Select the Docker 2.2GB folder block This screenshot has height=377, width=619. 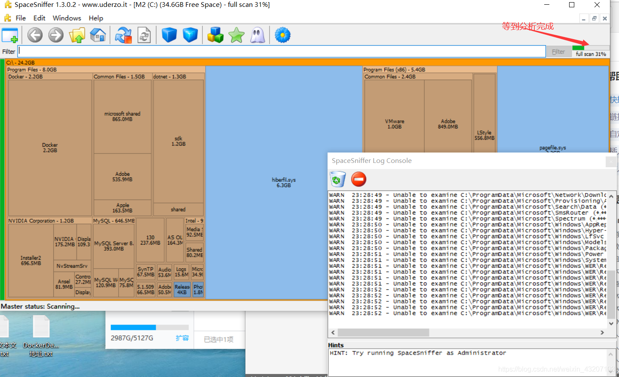point(50,147)
